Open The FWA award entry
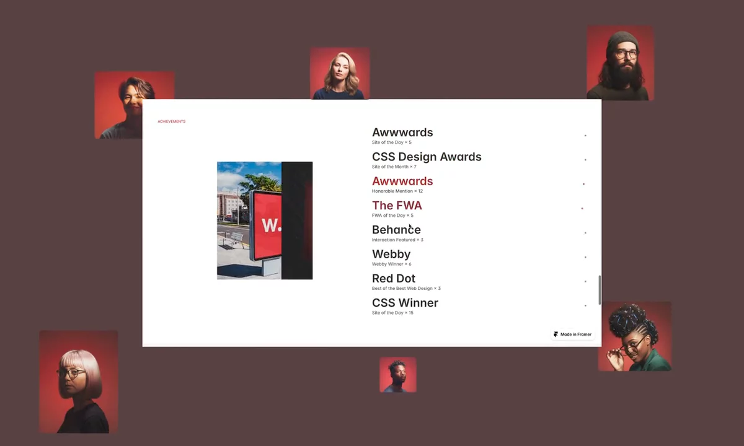Image resolution: width=744 pixels, height=446 pixels. (397, 206)
